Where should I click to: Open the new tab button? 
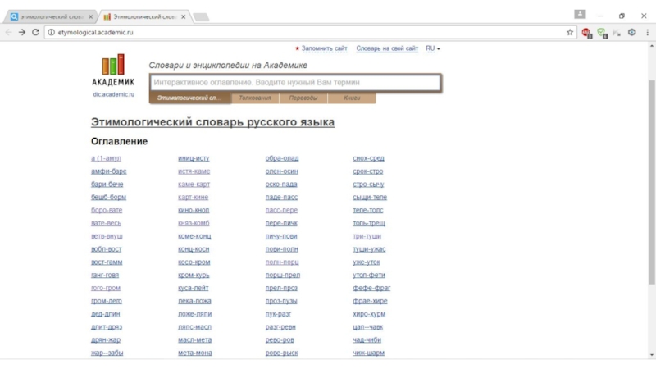pos(201,16)
